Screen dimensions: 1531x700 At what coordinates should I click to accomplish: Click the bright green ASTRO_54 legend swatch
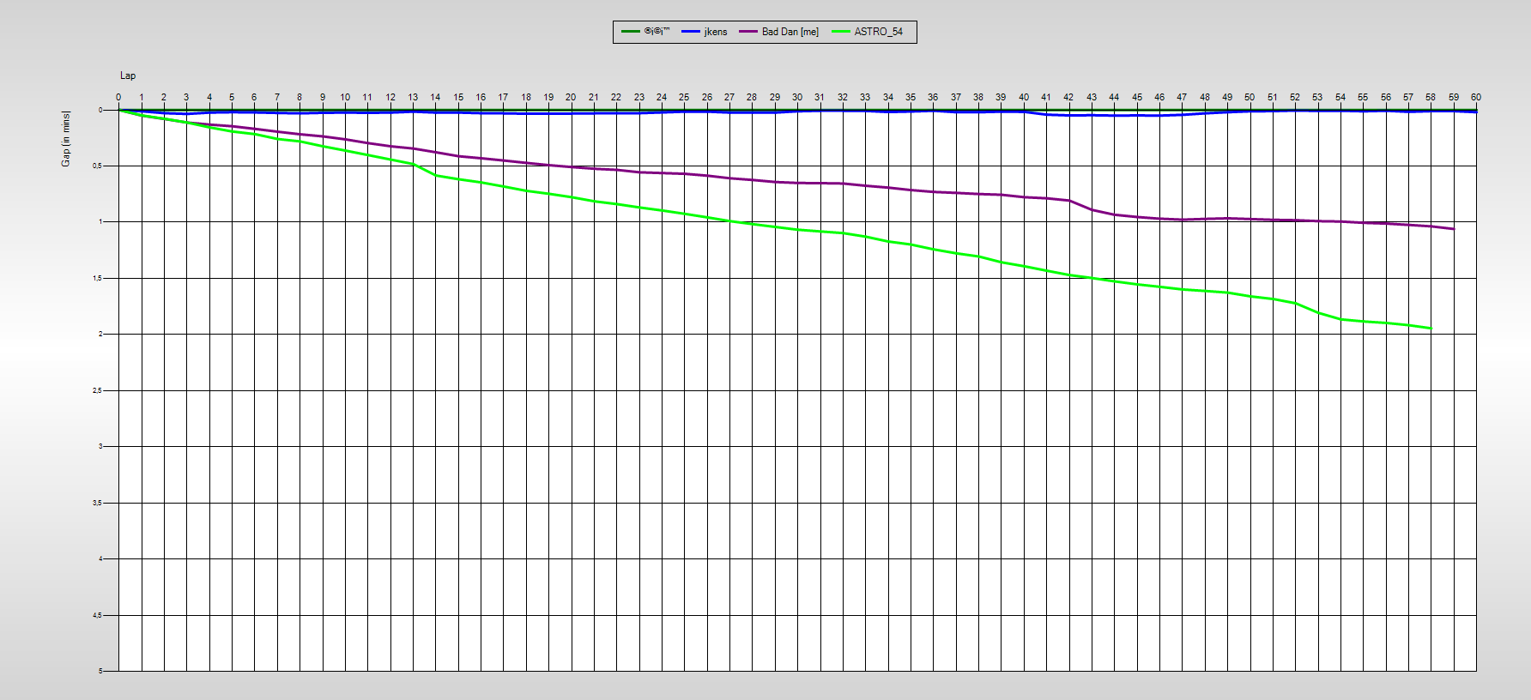(x=840, y=32)
